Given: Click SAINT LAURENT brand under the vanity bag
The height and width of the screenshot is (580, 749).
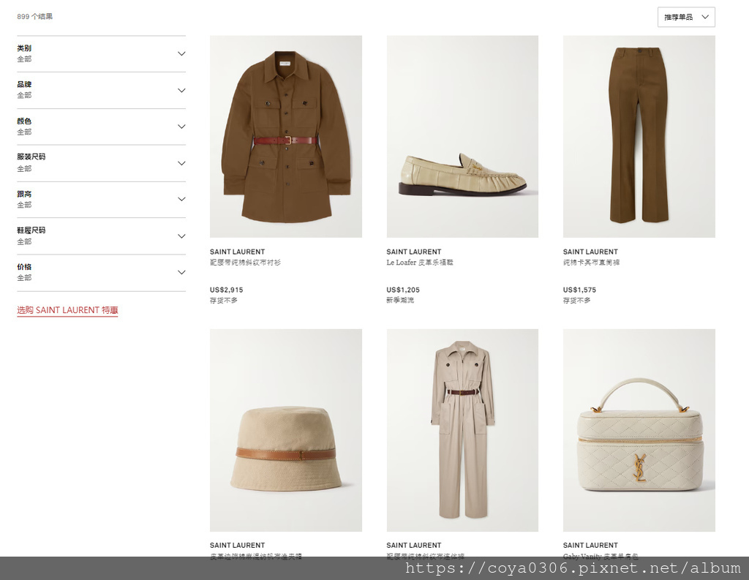Looking at the screenshot, I should point(590,545).
